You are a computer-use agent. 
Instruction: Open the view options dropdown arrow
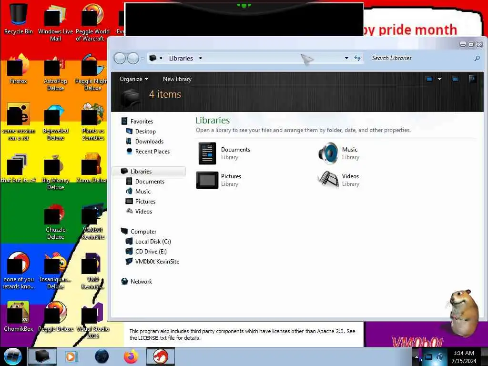(439, 79)
